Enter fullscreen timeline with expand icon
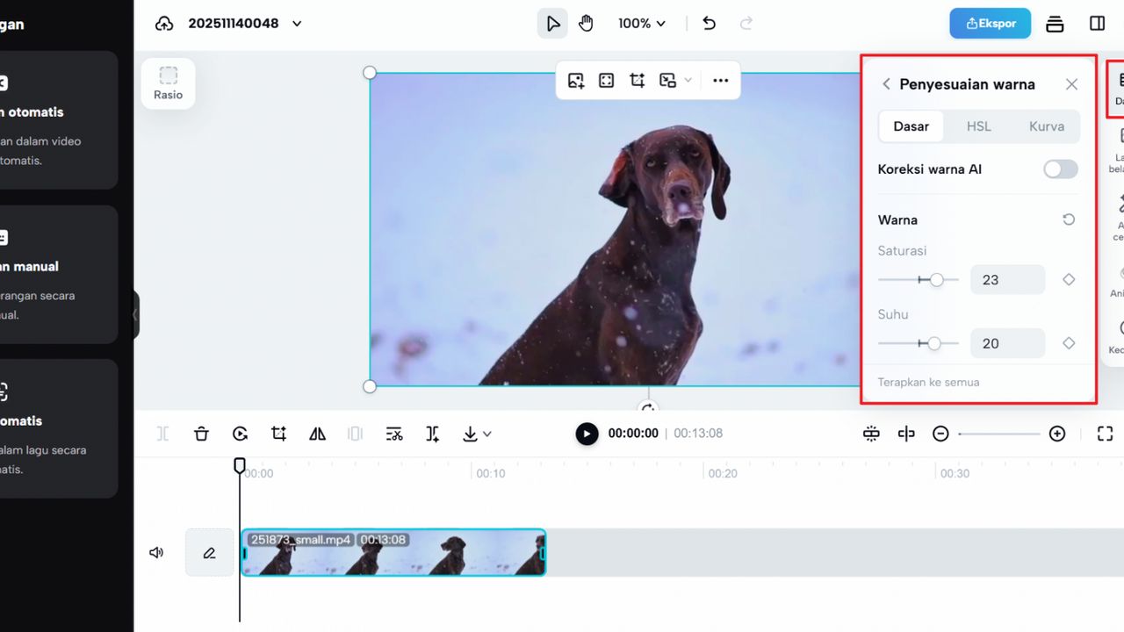Image resolution: width=1124 pixels, height=632 pixels. (1105, 434)
